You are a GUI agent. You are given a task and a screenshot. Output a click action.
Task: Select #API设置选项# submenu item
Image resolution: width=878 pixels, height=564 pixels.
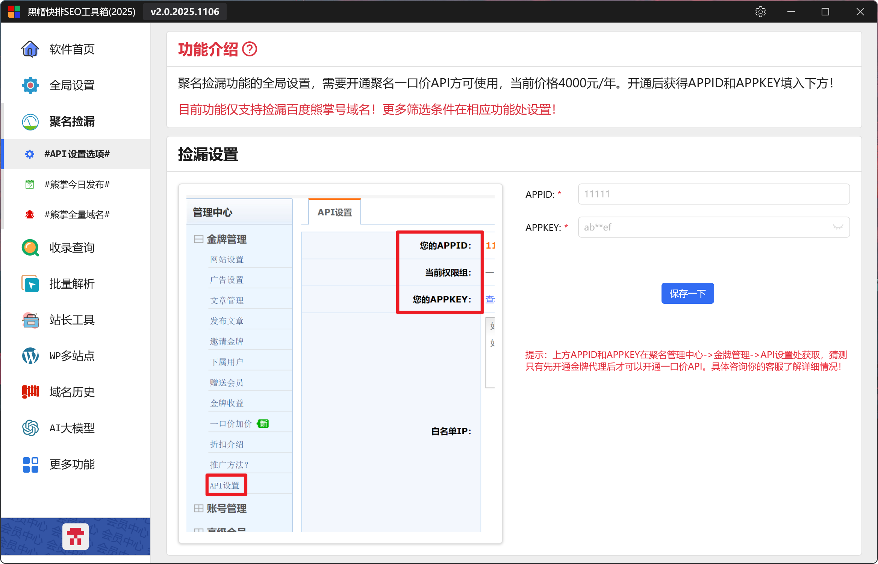pyautogui.click(x=77, y=154)
